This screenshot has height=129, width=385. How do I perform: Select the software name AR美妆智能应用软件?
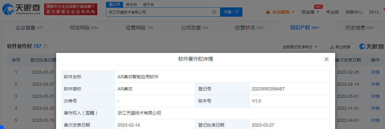(x=138, y=77)
